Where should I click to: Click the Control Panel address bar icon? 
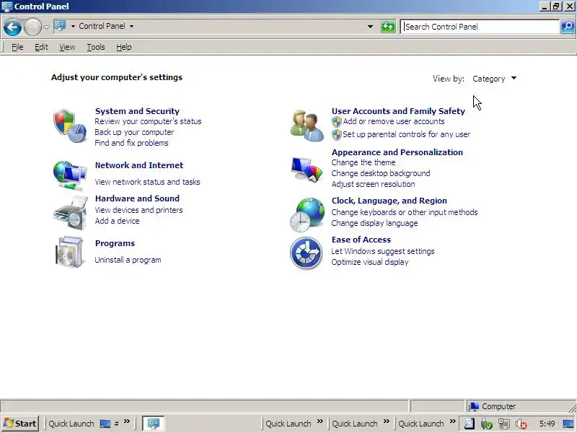(x=60, y=26)
